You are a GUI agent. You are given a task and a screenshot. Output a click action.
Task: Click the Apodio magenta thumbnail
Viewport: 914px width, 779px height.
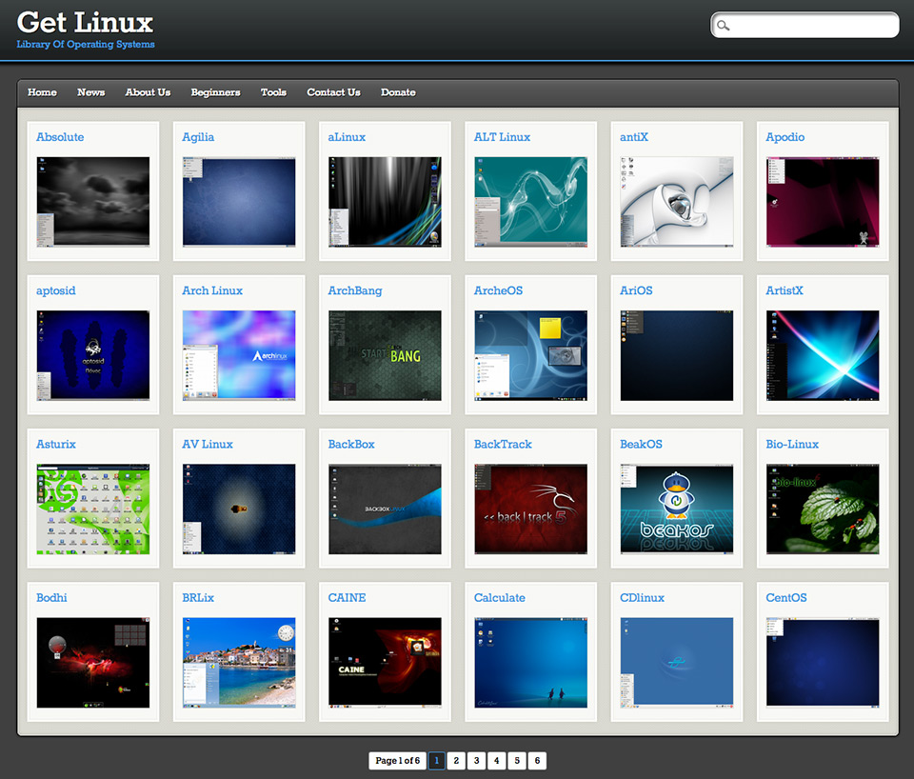(823, 202)
